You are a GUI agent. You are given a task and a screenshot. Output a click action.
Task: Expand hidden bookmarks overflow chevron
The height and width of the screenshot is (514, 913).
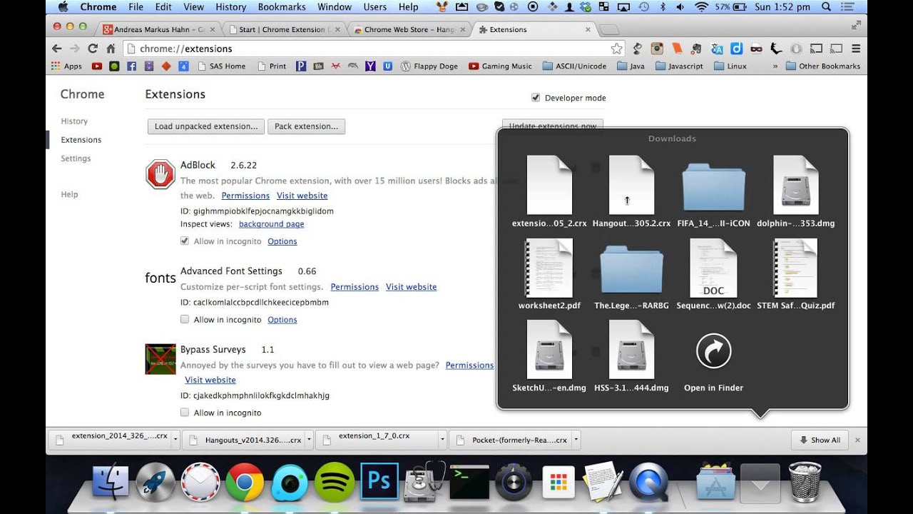(x=775, y=66)
